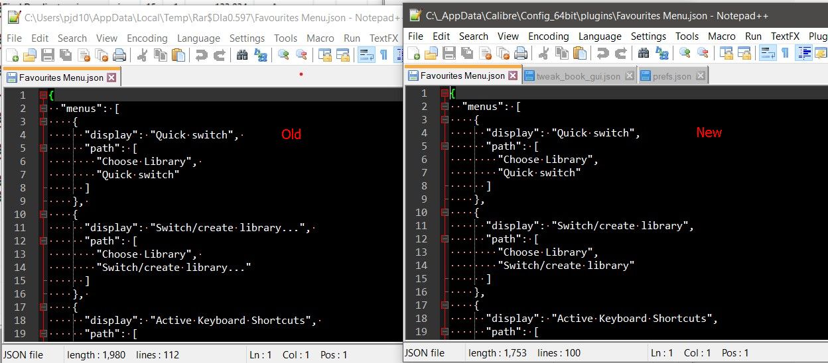
Task: Collapse line 5 "path" fold in Old window
Action: click(x=43, y=148)
